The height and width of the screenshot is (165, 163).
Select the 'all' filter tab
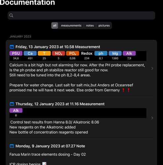coord(55,25)
